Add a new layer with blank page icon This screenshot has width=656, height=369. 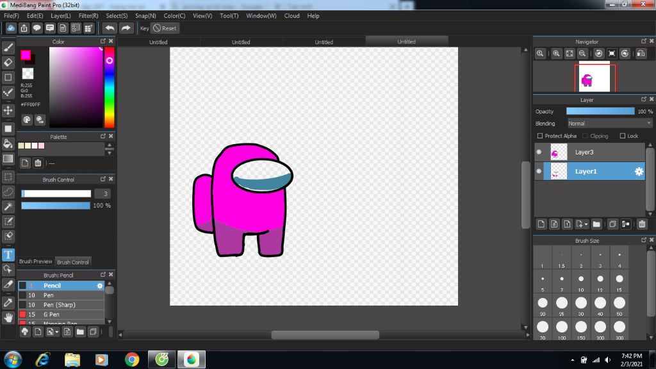tap(541, 224)
